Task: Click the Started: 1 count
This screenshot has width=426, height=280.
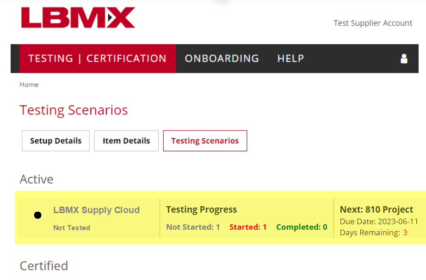Action: tap(248, 227)
